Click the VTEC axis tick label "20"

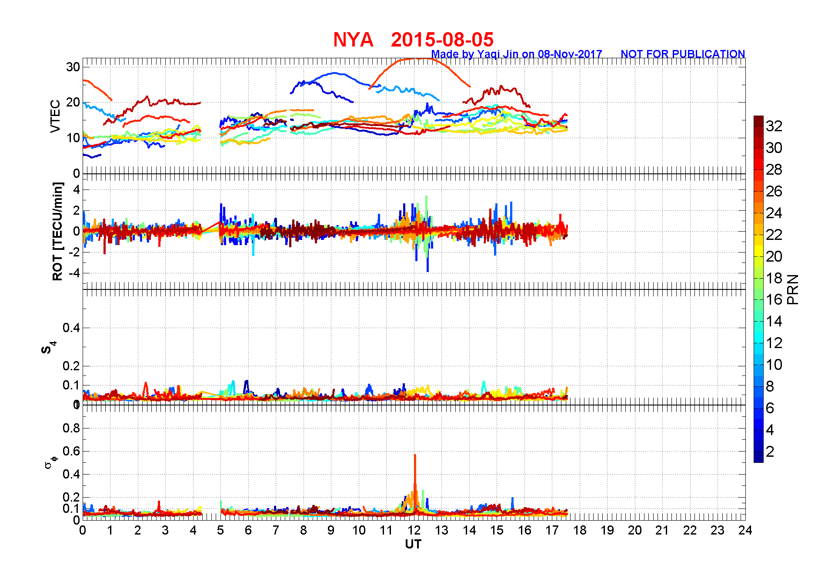(x=73, y=103)
